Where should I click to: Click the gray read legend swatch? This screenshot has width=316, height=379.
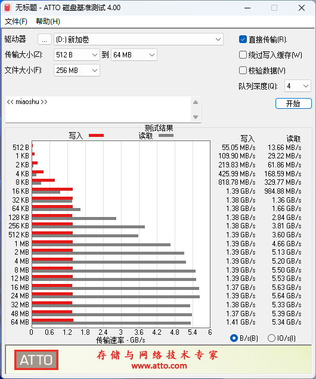point(166,135)
